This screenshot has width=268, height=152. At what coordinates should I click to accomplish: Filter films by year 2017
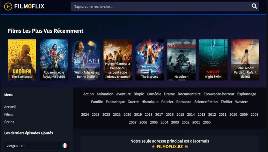[x=159, y=115]
